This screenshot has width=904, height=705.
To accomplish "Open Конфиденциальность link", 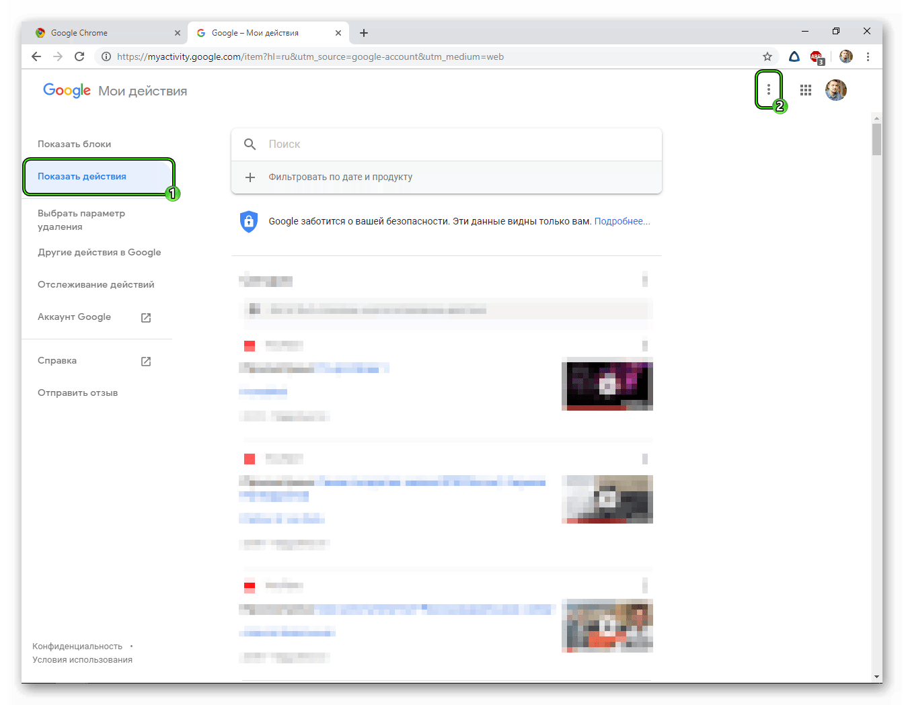I will point(77,646).
